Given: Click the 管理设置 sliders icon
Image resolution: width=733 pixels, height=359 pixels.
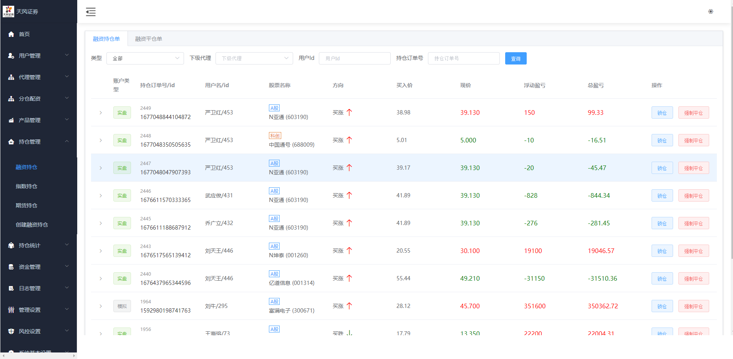Looking at the screenshot, I should [x=11, y=310].
